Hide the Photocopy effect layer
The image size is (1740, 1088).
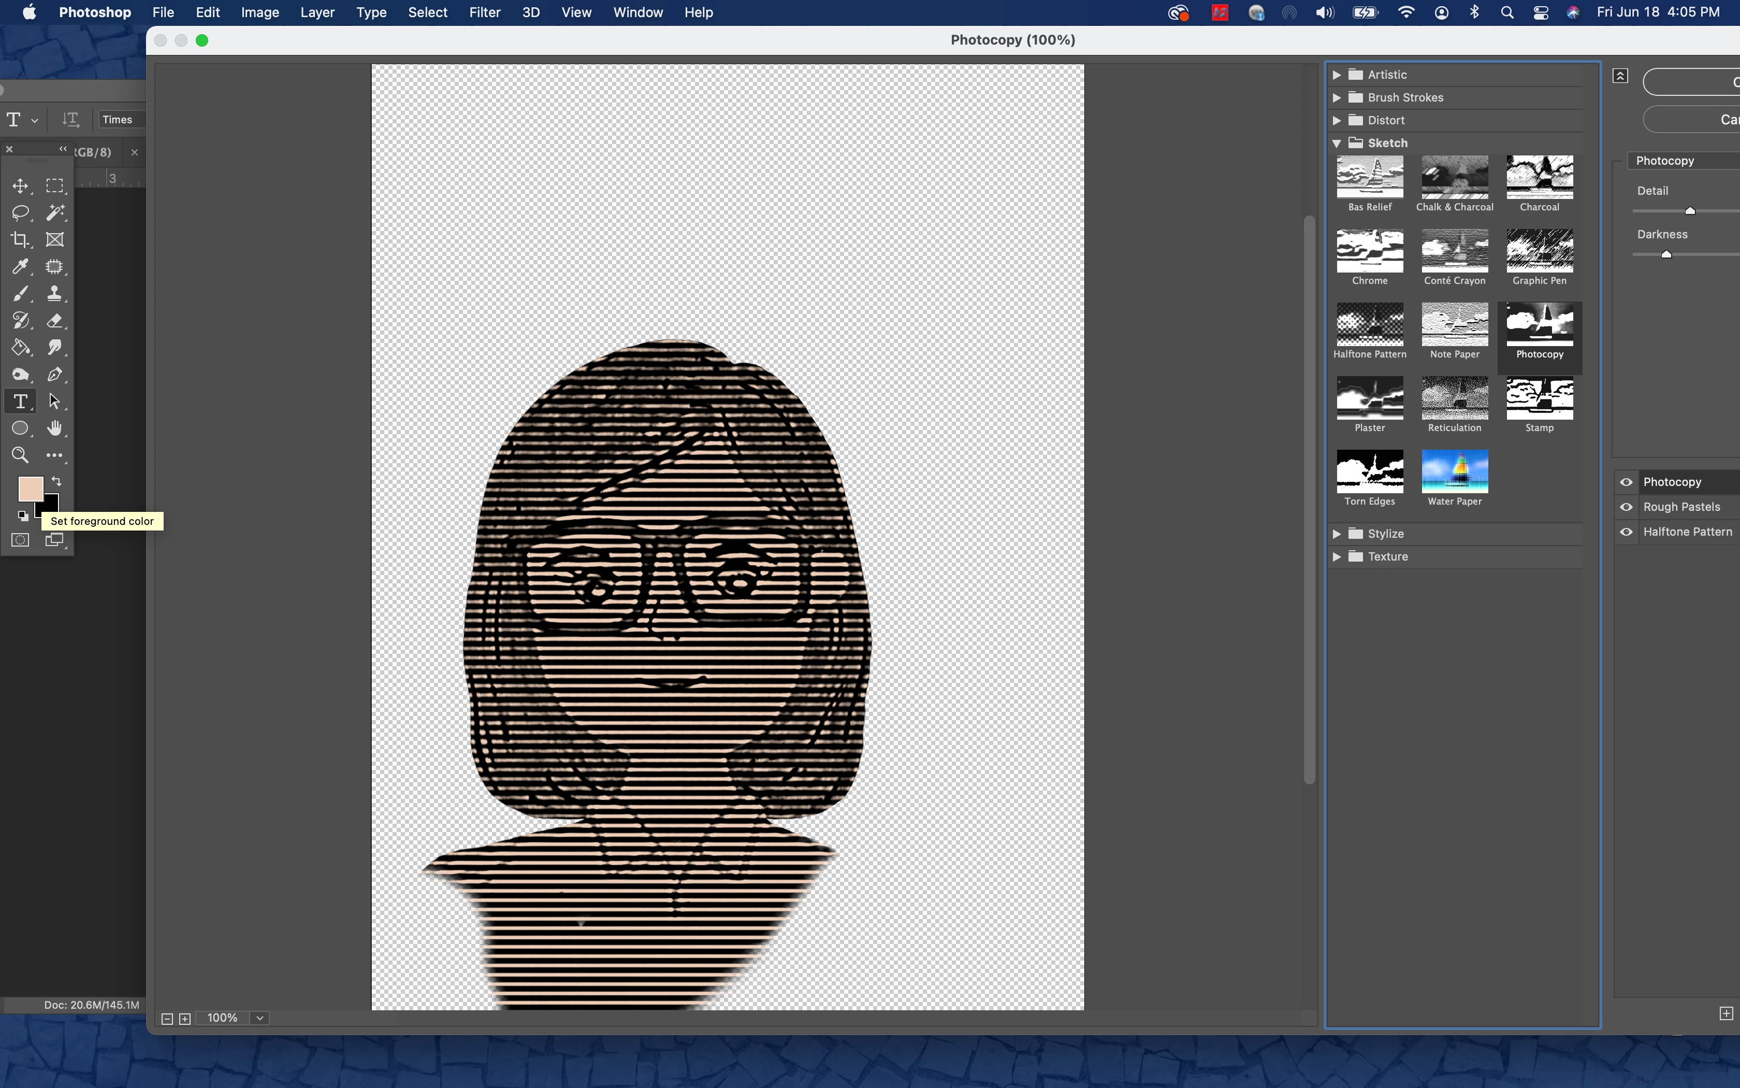point(1627,482)
